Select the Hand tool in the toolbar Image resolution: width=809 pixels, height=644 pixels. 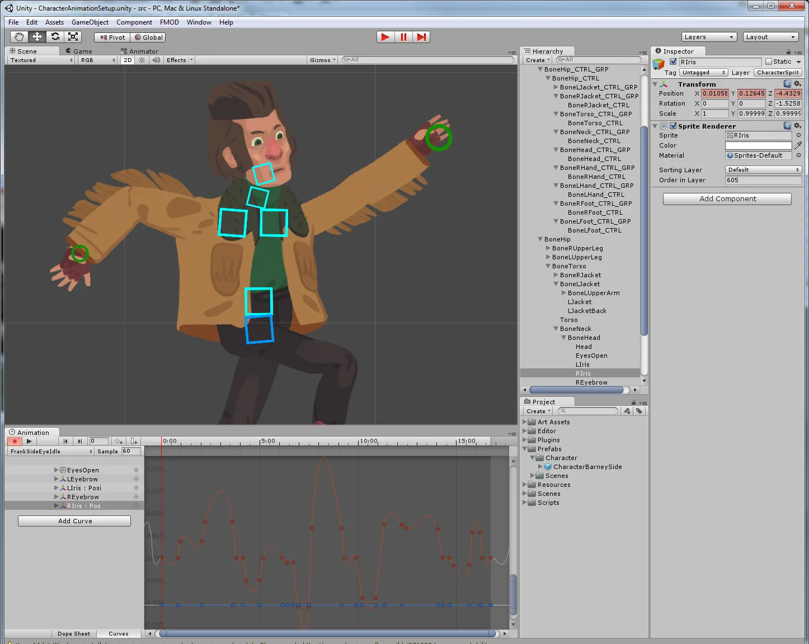pos(19,37)
